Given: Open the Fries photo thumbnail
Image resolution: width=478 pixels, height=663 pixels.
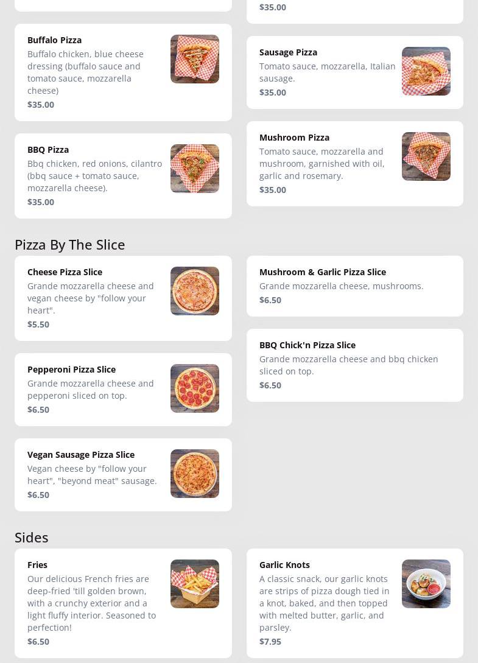Looking at the screenshot, I should pos(195,584).
